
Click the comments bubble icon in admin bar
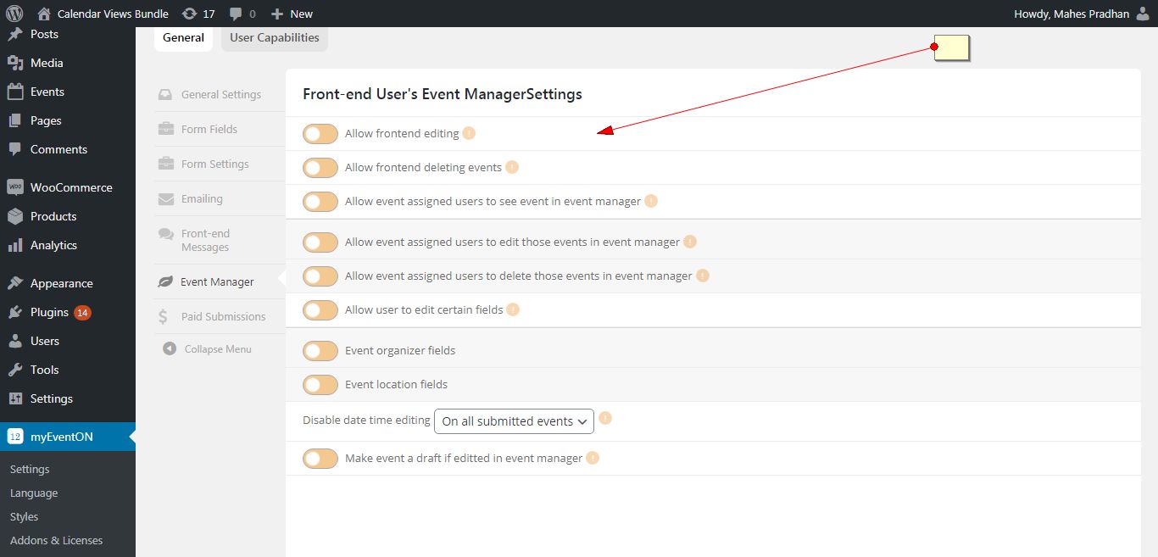[x=237, y=14]
